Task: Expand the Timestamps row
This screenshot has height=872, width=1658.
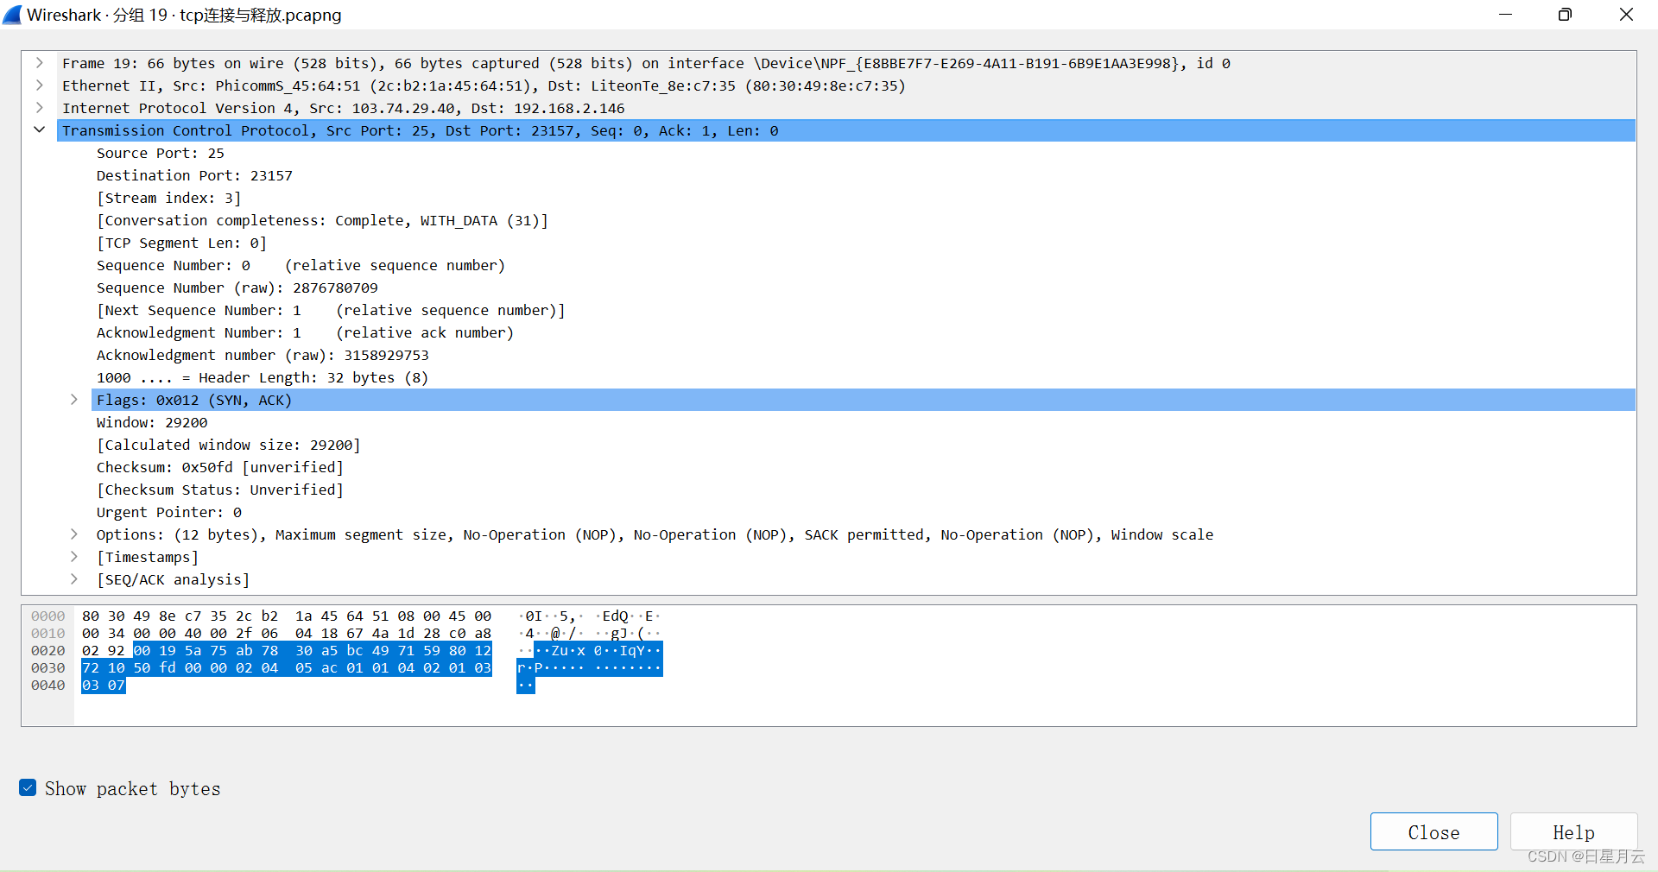Action: tap(74, 557)
